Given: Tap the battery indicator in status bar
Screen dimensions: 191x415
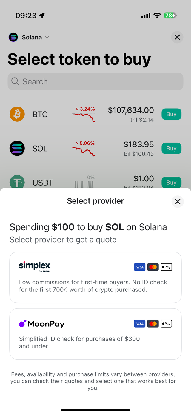Looking at the screenshot, I should pyautogui.click(x=170, y=16).
